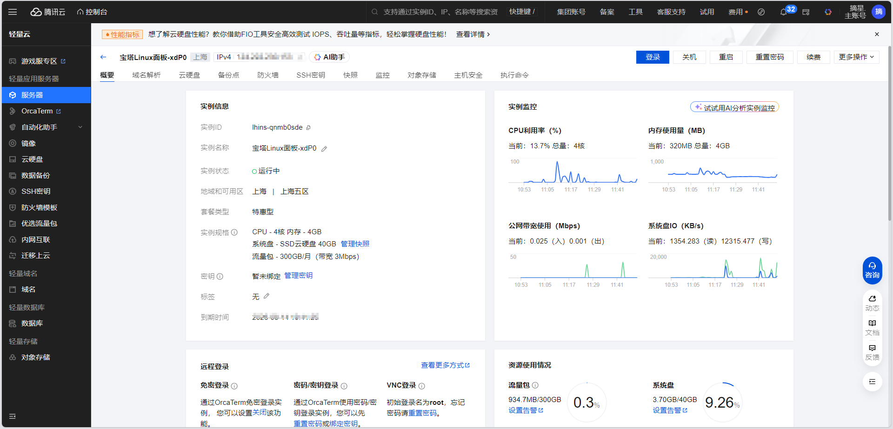
Task: Show info tooltip next to 实例规格
Action: 234,232
